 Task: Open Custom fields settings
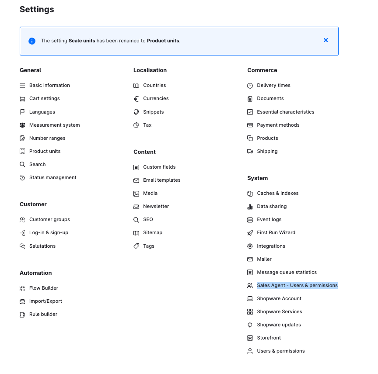[159, 167]
